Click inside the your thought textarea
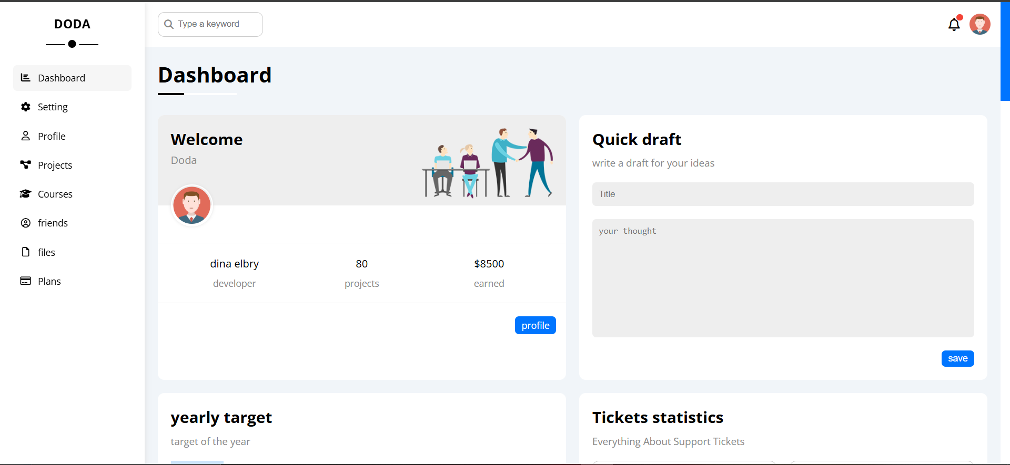The width and height of the screenshot is (1010, 465). (x=783, y=278)
